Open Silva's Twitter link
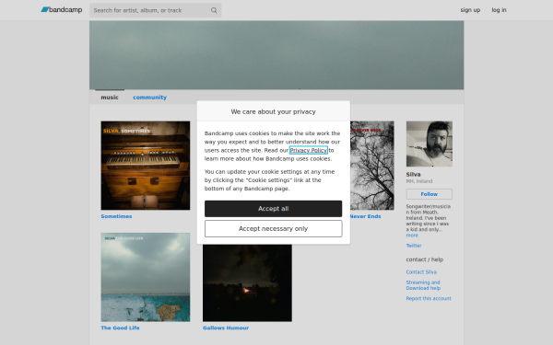The height and width of the screenshot is (345, 553). 414,246
